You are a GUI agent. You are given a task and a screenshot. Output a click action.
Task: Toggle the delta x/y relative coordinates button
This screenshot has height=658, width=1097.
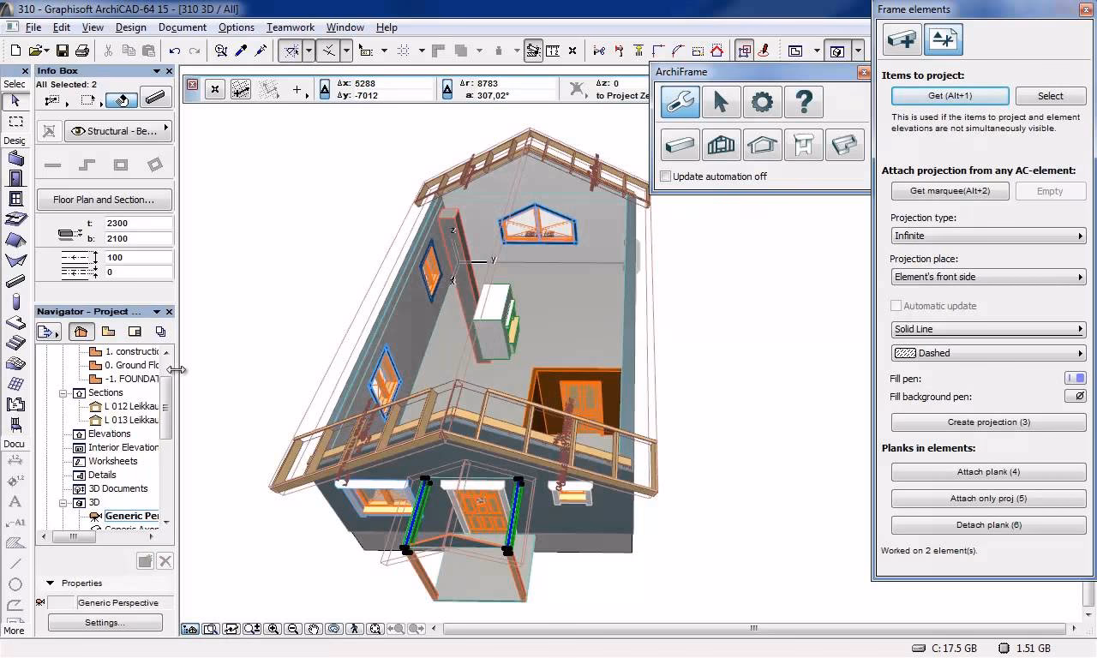point(326,89)
